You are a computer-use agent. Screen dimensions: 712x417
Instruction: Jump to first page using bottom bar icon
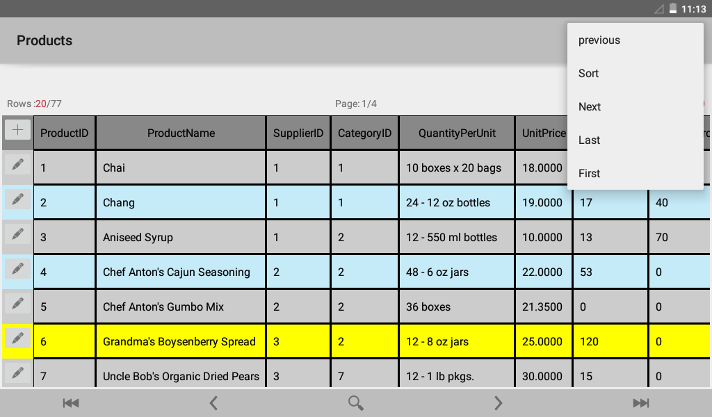70,403
